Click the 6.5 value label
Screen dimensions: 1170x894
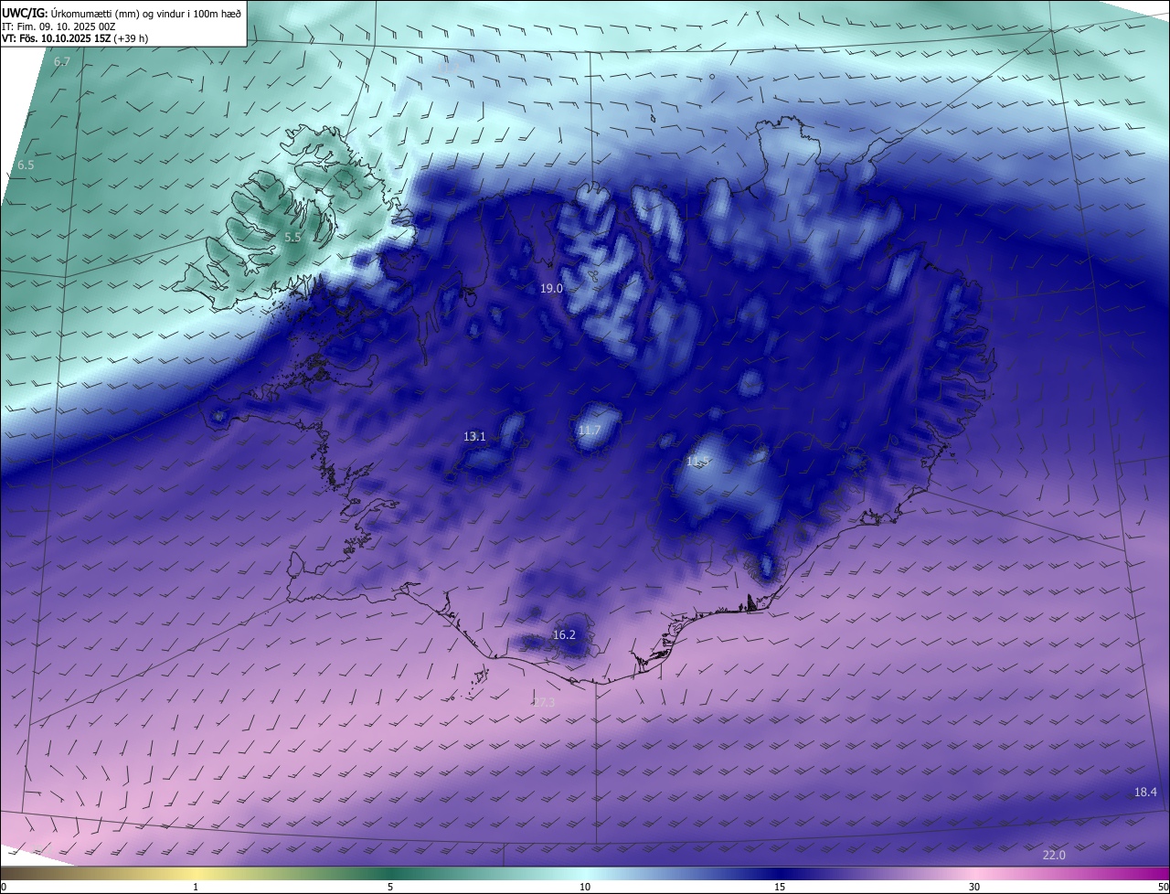[x=26, y=165]
